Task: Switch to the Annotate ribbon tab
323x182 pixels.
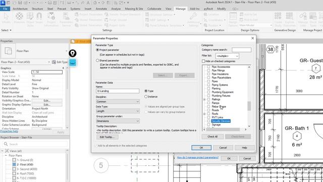Action: [101, 9]
